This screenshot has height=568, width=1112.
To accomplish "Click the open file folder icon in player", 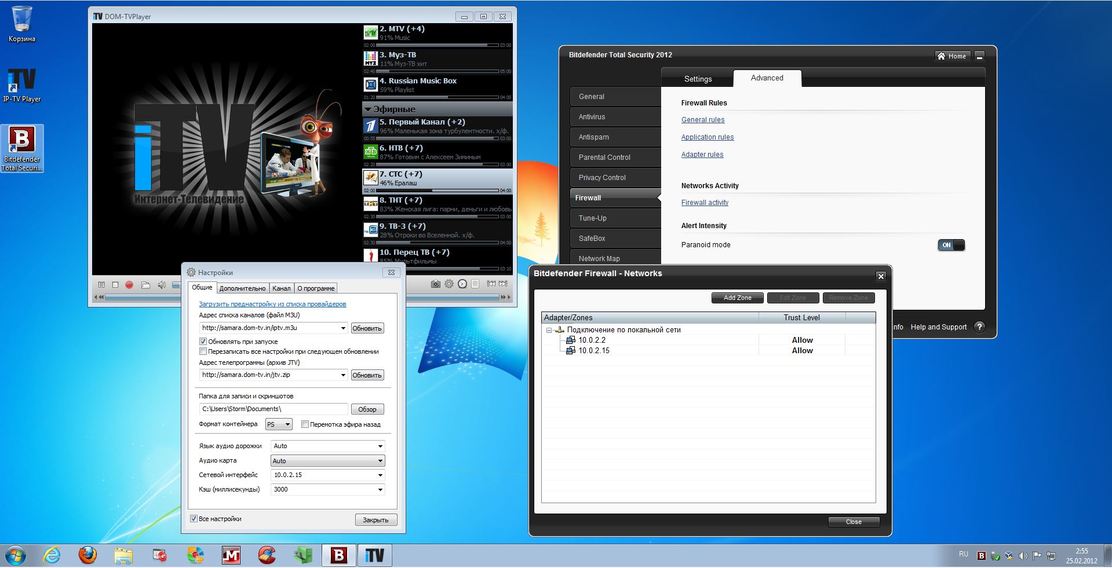I will click(145, 285).
